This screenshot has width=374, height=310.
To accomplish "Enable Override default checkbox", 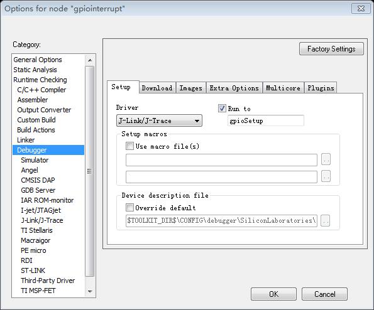I will coord(129,207).
